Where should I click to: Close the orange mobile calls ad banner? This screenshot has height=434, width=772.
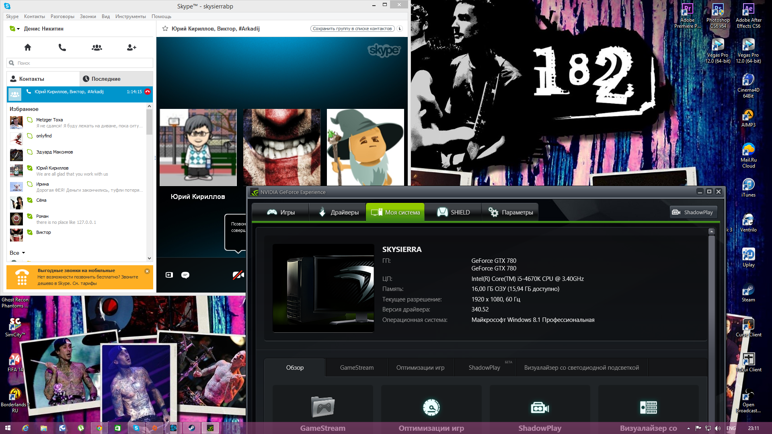click(x=147, y=271)
